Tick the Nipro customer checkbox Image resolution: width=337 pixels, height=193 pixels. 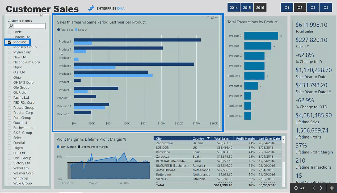pos(10,67)
